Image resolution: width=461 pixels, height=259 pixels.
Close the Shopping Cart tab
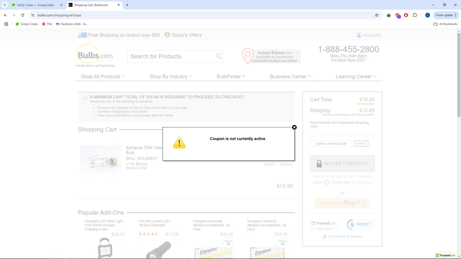tap(119, 5)
